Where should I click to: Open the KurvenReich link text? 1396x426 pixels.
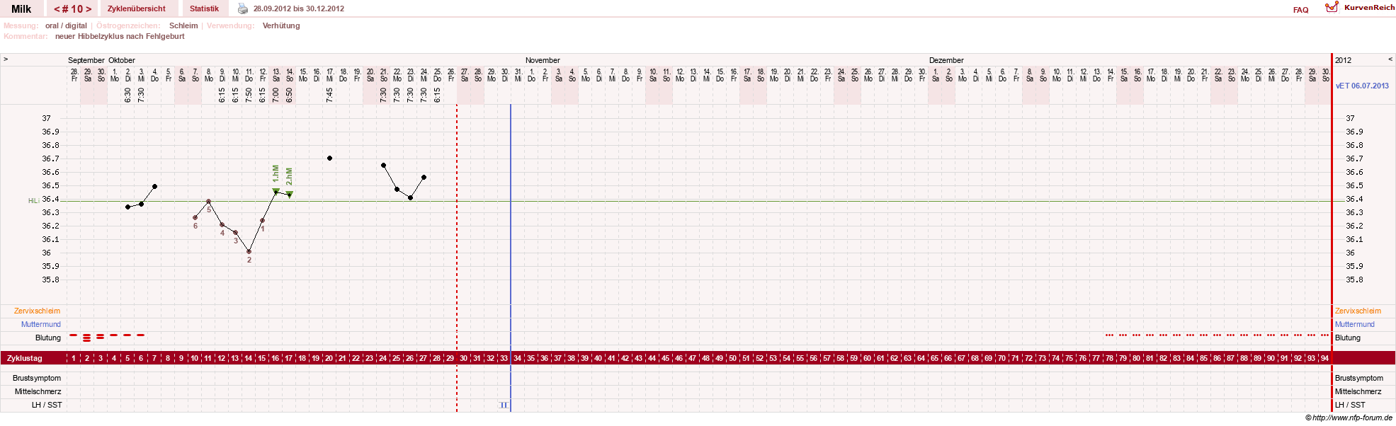pyautogui.click(x=1369, y=7)
